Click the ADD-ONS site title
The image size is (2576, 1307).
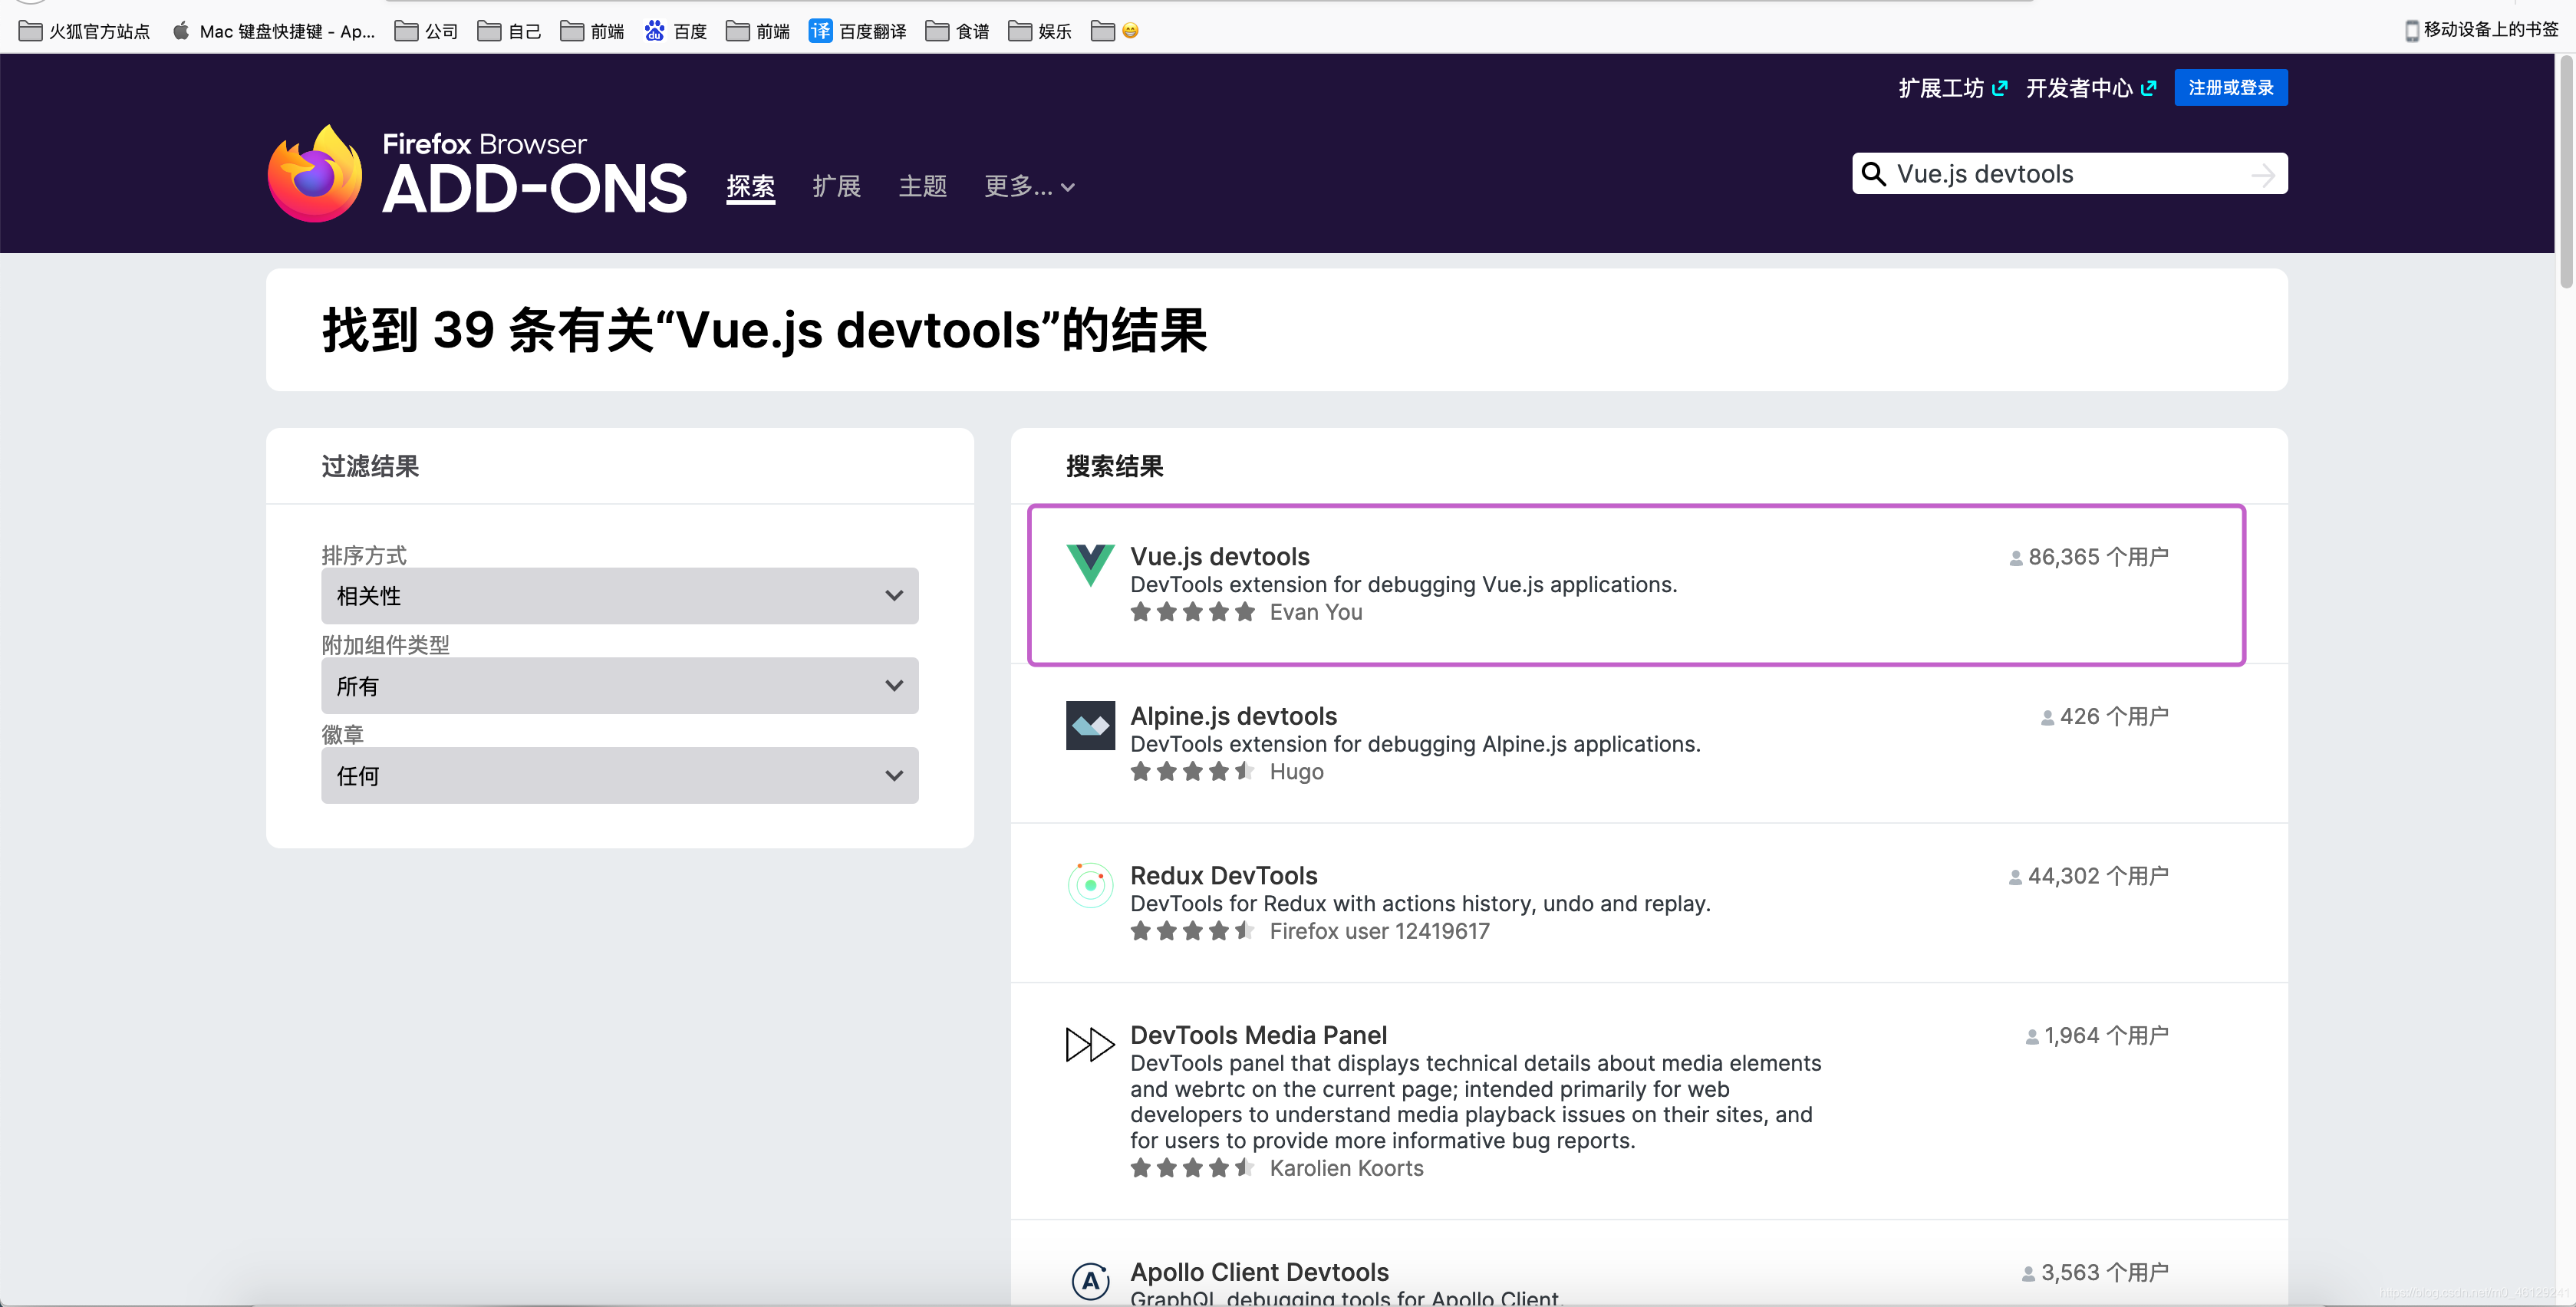(x=534, y=189)
